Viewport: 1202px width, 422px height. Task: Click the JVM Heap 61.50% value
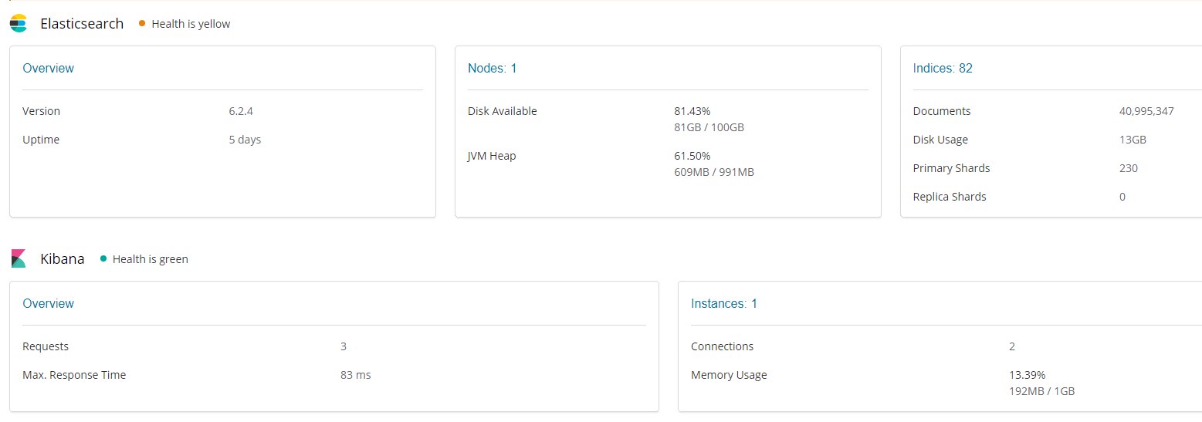692,156
